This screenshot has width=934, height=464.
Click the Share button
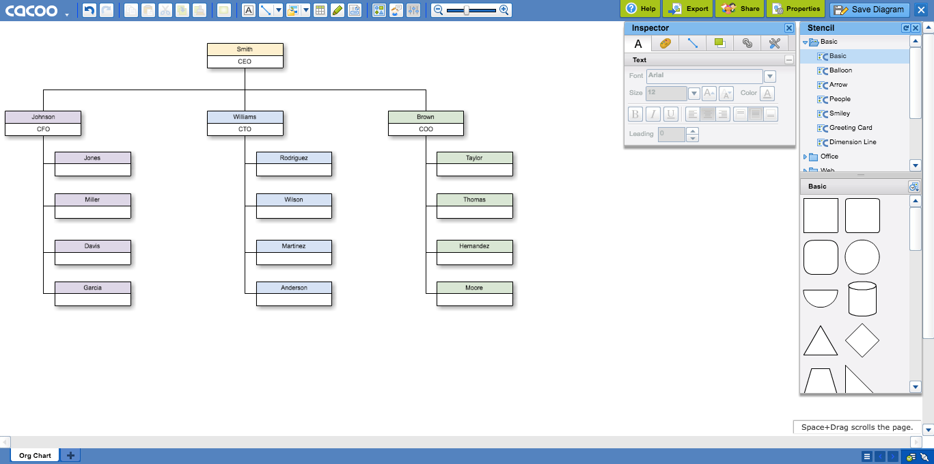click(x=739, y=9)
